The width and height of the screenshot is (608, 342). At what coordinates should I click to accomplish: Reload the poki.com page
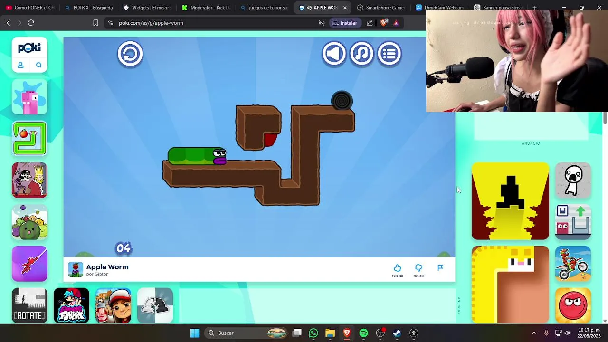[31, 23]
